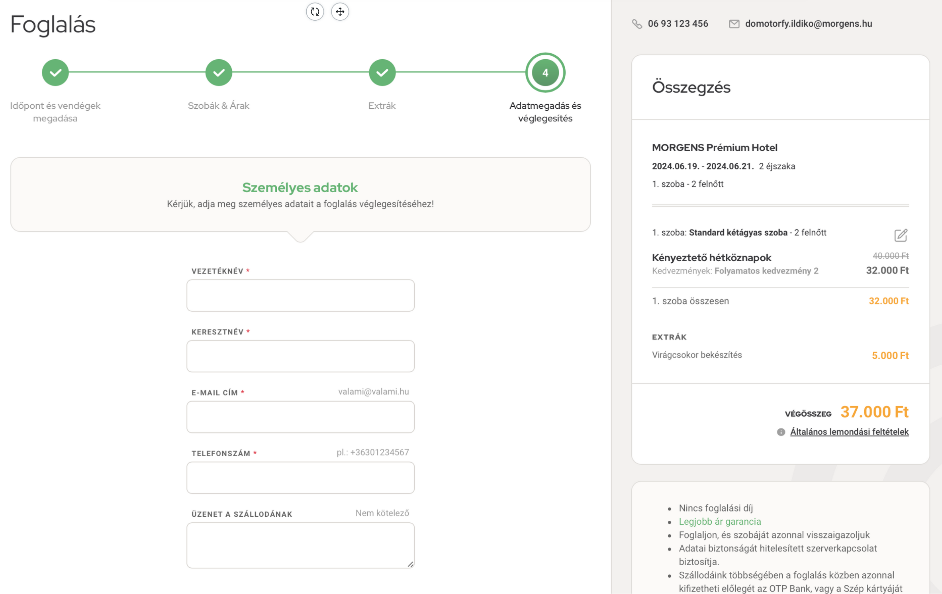
Task: Open the Legjobb ár garancia link
Action: point(719,521)
